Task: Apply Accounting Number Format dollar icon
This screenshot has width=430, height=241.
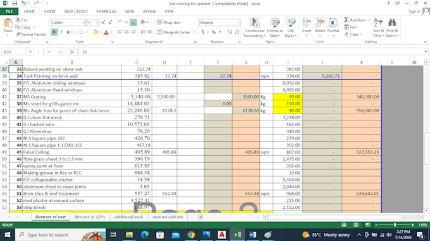Action: pos(202,32)
